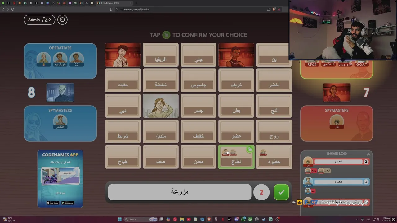Click the كيمياء clue entry in game log
This screenshot has width=397, height=223.
pyautogui.click(x=338, y=182)
